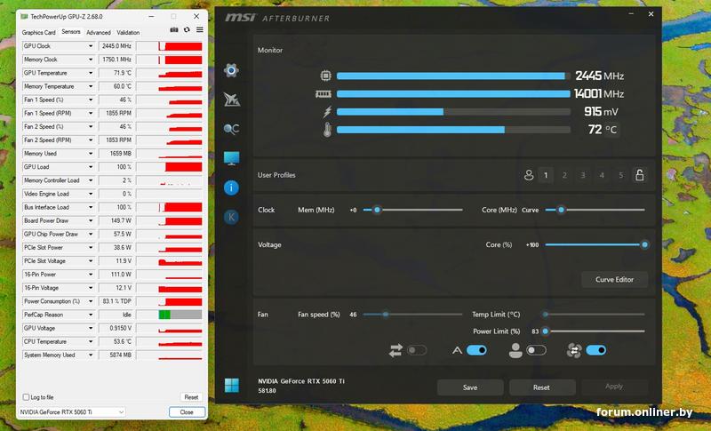Open the GPU selector combo box in GPU-Z
711x431 pixels.
[72, 412]
